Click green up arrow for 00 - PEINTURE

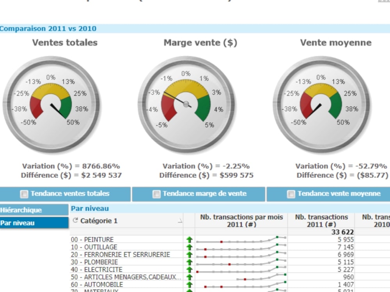(190, 239)
